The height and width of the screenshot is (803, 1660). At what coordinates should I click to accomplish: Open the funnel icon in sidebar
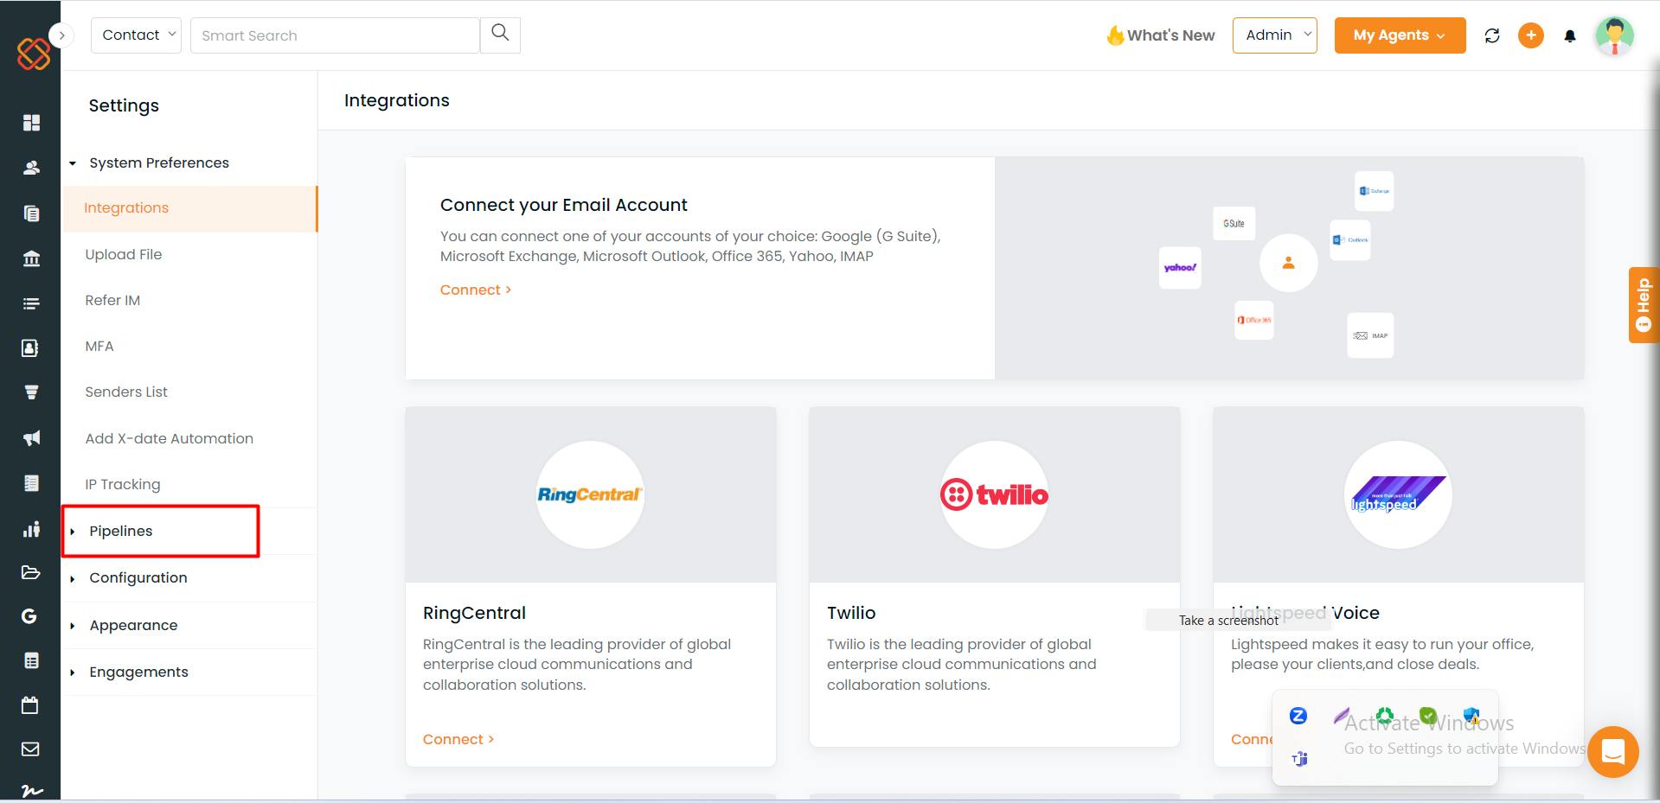(31, 392)
